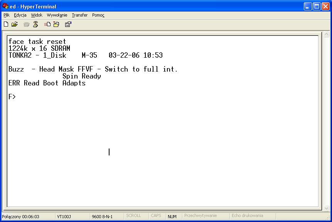332x222 pixels.
Task: Click the scrollbar down arrow
Action: (326, 208)
